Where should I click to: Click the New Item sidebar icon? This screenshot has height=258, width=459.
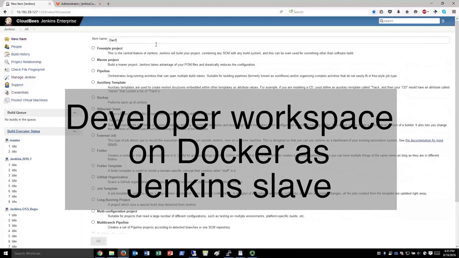tap(7, 39)
